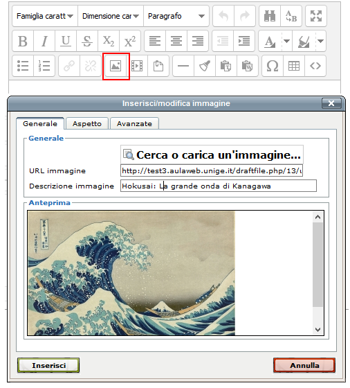The image size is (350, 388).
Task: Open the Dimensione car size dropdown
Action: click(111, 16)
